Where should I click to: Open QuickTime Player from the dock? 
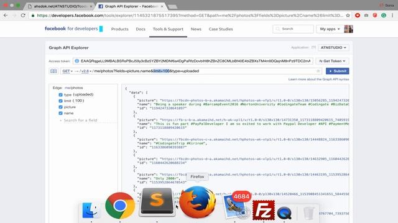coord(284,213)
